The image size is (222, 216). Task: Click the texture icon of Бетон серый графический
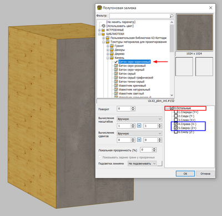click(116, 78)
